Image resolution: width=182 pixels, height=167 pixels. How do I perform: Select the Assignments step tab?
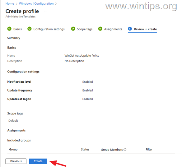pos(113,29)
